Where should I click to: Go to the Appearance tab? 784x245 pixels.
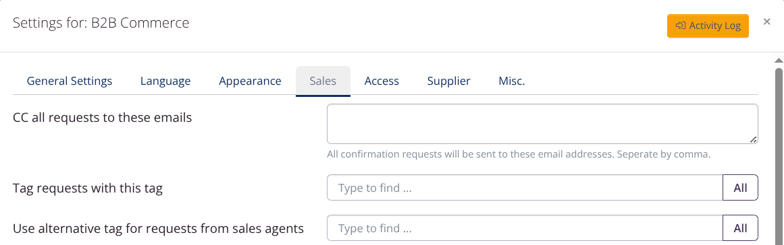coord(250,81)
